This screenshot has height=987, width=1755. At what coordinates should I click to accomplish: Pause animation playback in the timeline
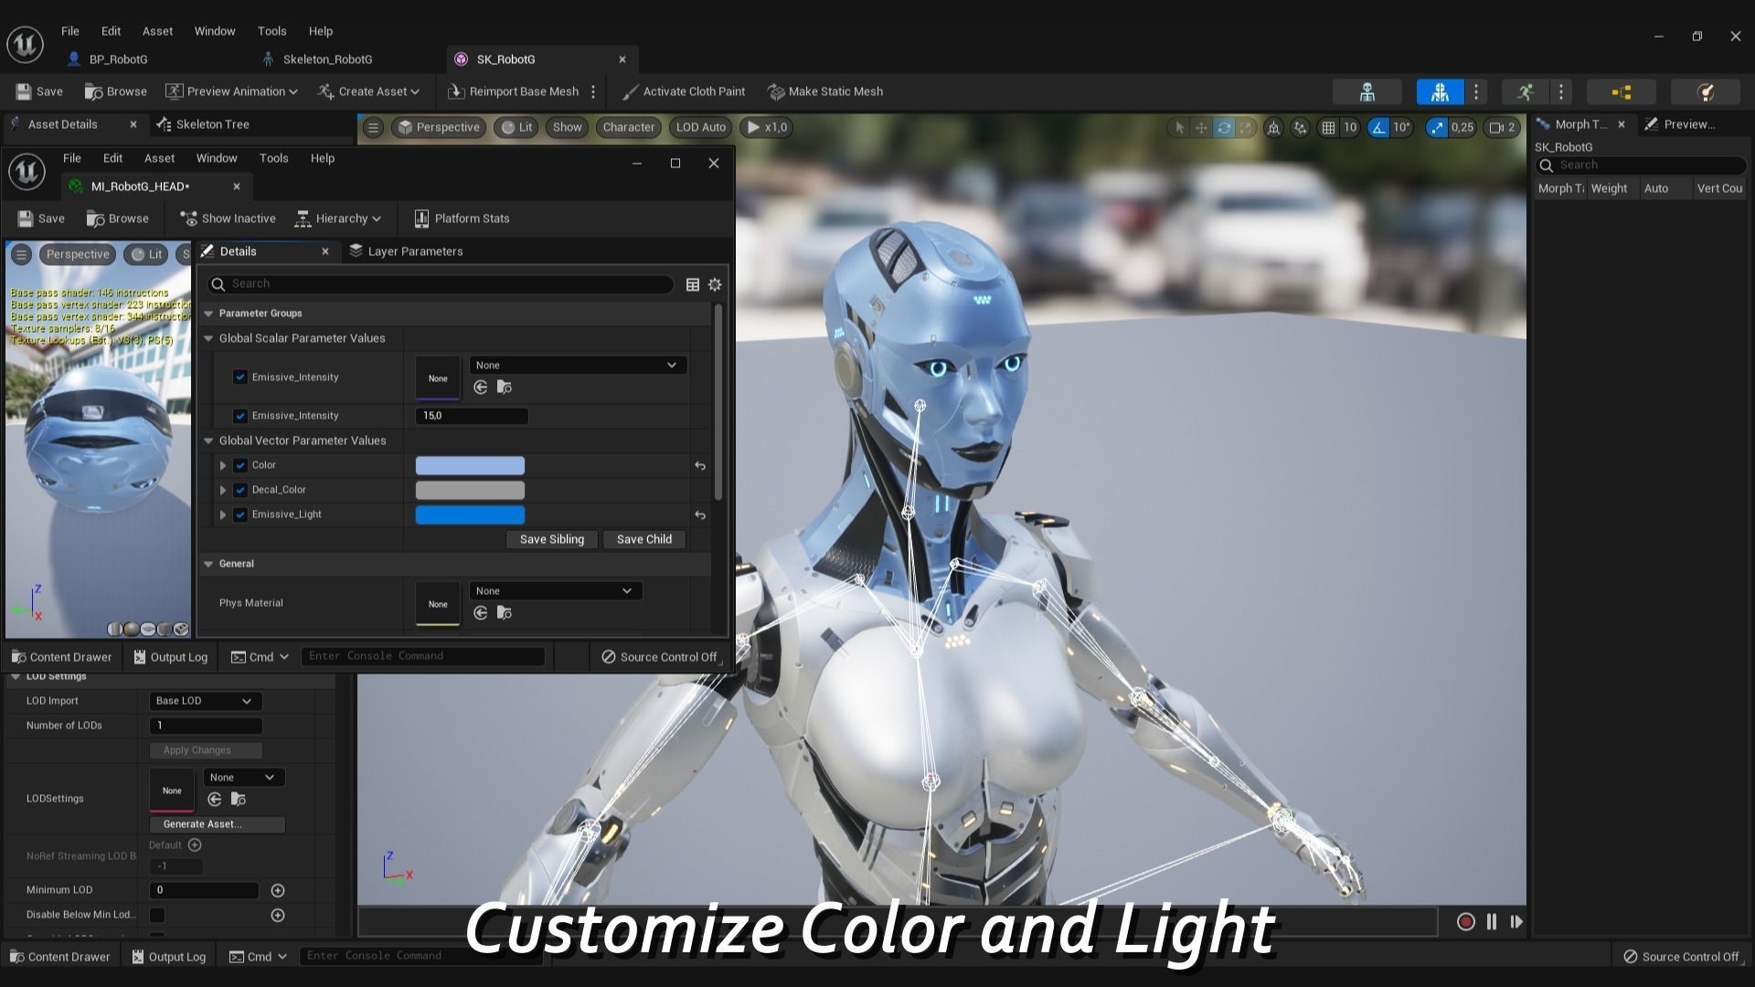pyautogui.click(x=1492, y=922)
